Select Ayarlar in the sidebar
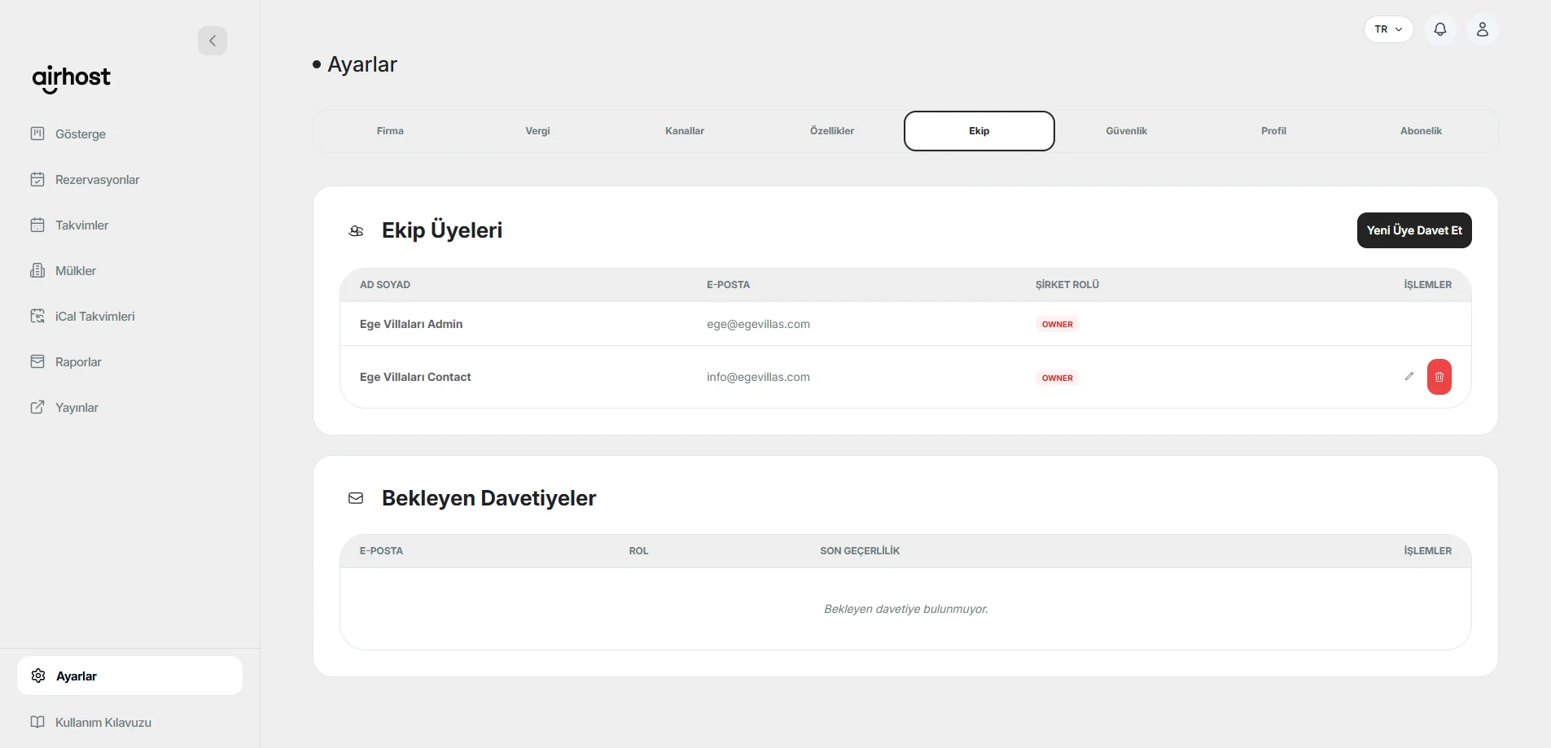The image size is (1551, 748). point(130,676)
